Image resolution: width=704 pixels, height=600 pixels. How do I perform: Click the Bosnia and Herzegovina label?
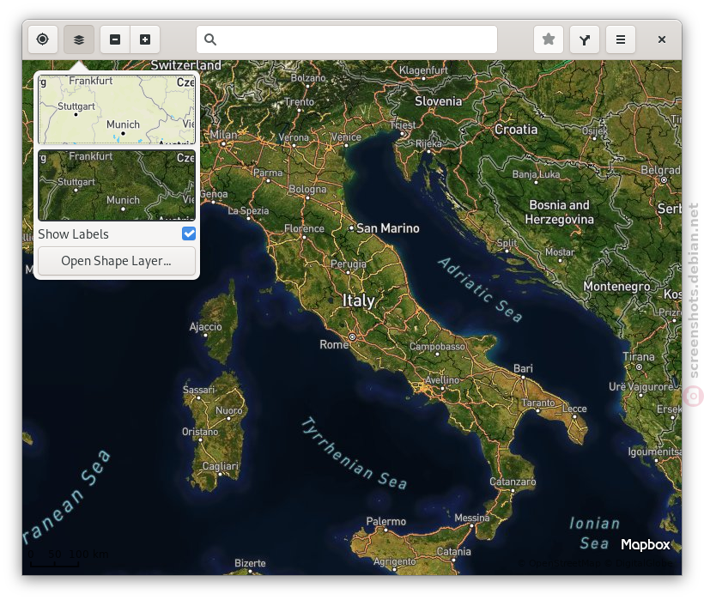tap(560, 212)
